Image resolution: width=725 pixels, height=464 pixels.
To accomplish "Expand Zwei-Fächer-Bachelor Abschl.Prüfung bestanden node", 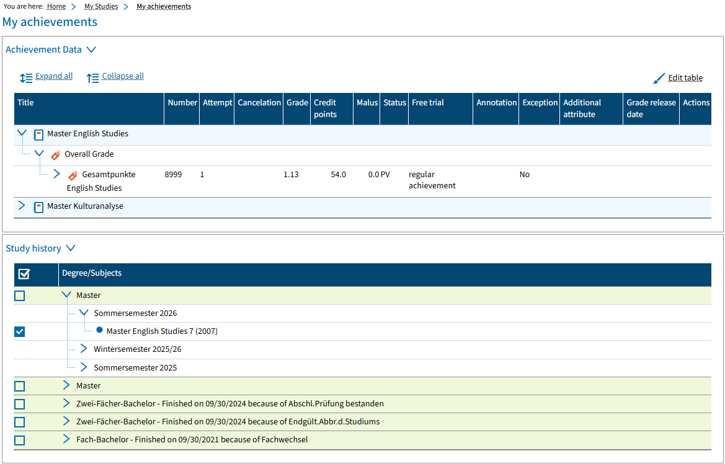I will 66,403.
